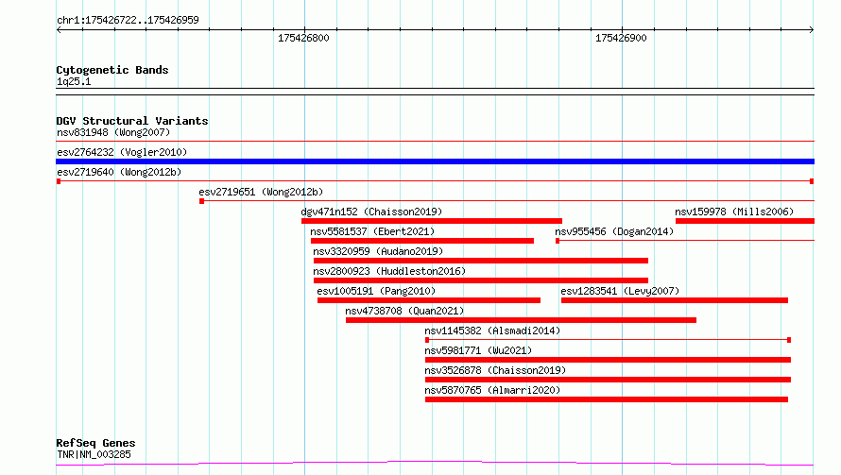The height and width of the screenshot is (475, 841).
Task: Select the esv1005191 red variant bar
Action: coord(429,300)
